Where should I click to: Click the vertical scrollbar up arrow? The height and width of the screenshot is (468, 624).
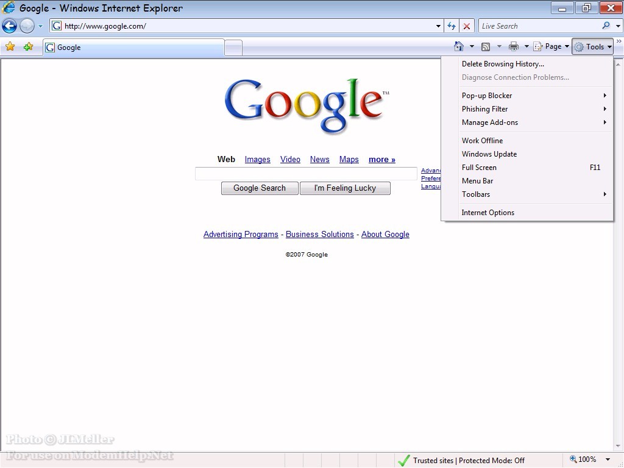pyautogui.click(x=619, y=64)
